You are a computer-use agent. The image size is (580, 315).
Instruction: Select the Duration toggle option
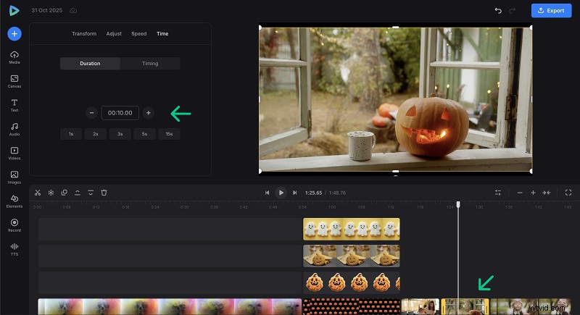90,64
